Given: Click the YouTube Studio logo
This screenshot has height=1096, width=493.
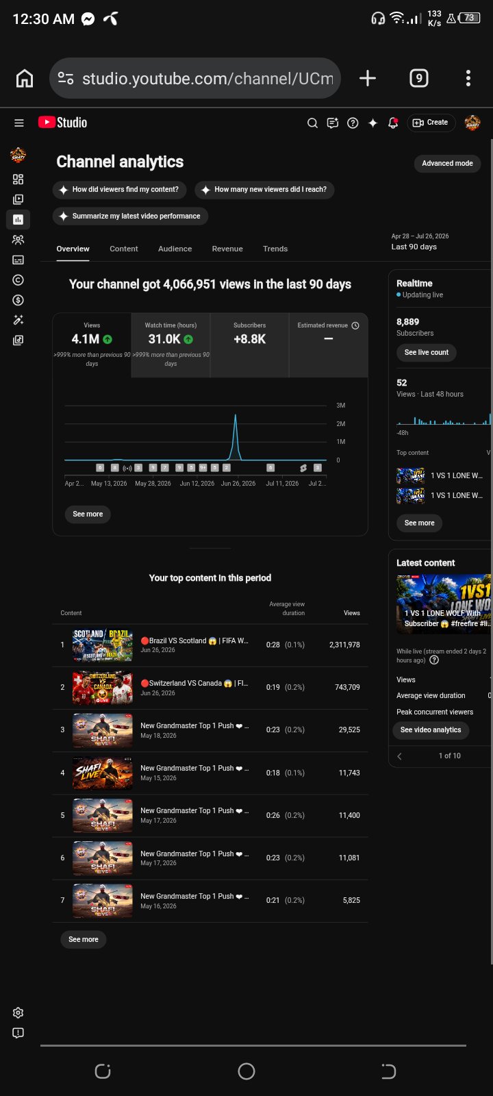Looking at the screenshot, I should [62, 123].
